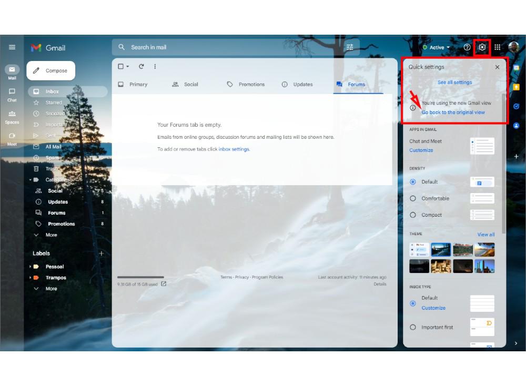Open Meet in the left rail
Viewport: 526px width, 386px height.
tap(12, 139)
